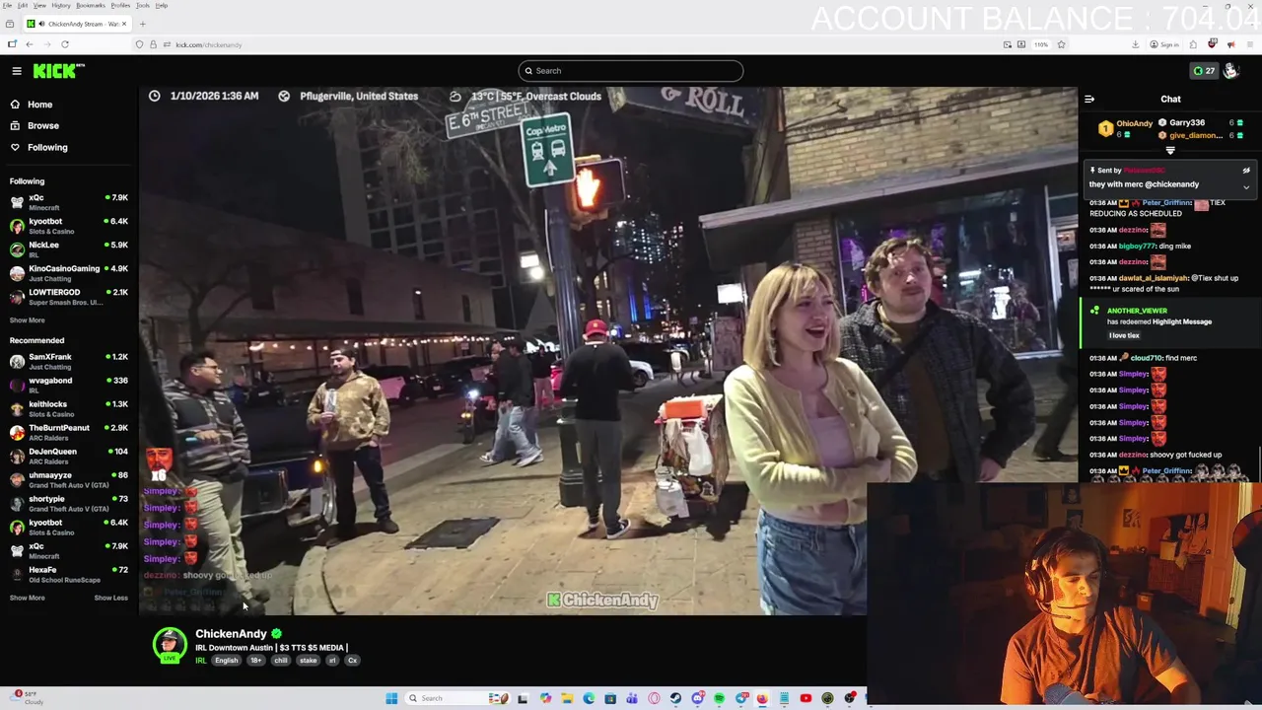Open LOWTIERGOD channel
Viewport: 1262px width, 710px height.
tap(69, 297)
